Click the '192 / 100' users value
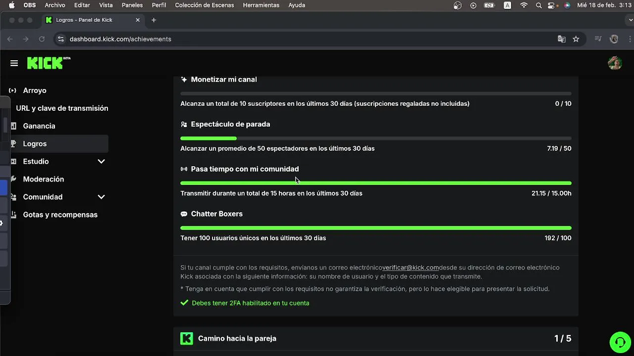Screen dimensions: 634x356 pos(558,238)
